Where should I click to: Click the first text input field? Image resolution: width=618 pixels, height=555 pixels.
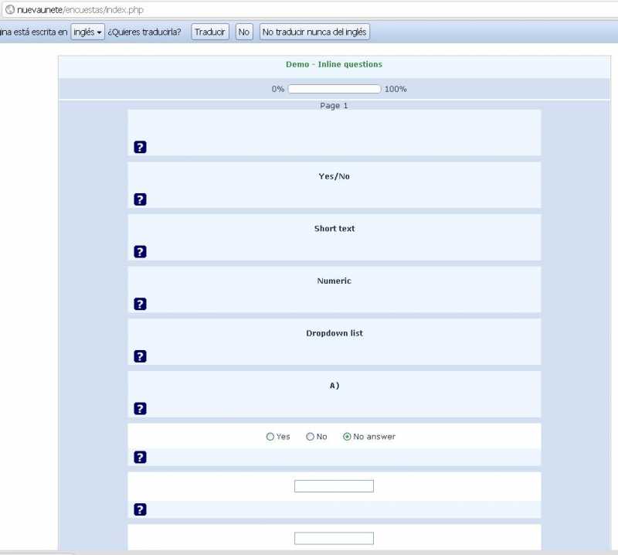(334, 486)
